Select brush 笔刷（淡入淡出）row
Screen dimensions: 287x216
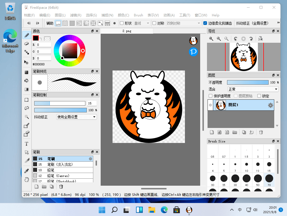pyautogui.click(x=63, y=164)
